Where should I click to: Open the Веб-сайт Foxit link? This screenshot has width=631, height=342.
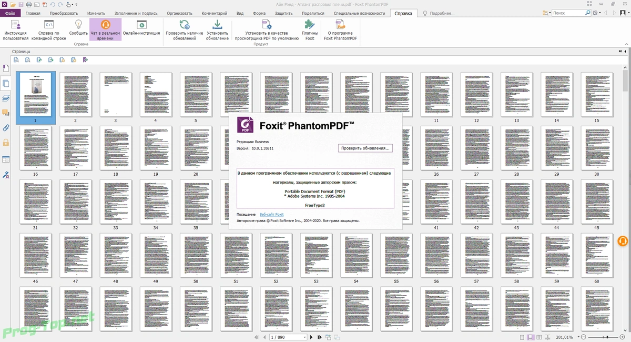tap(271, 215)
